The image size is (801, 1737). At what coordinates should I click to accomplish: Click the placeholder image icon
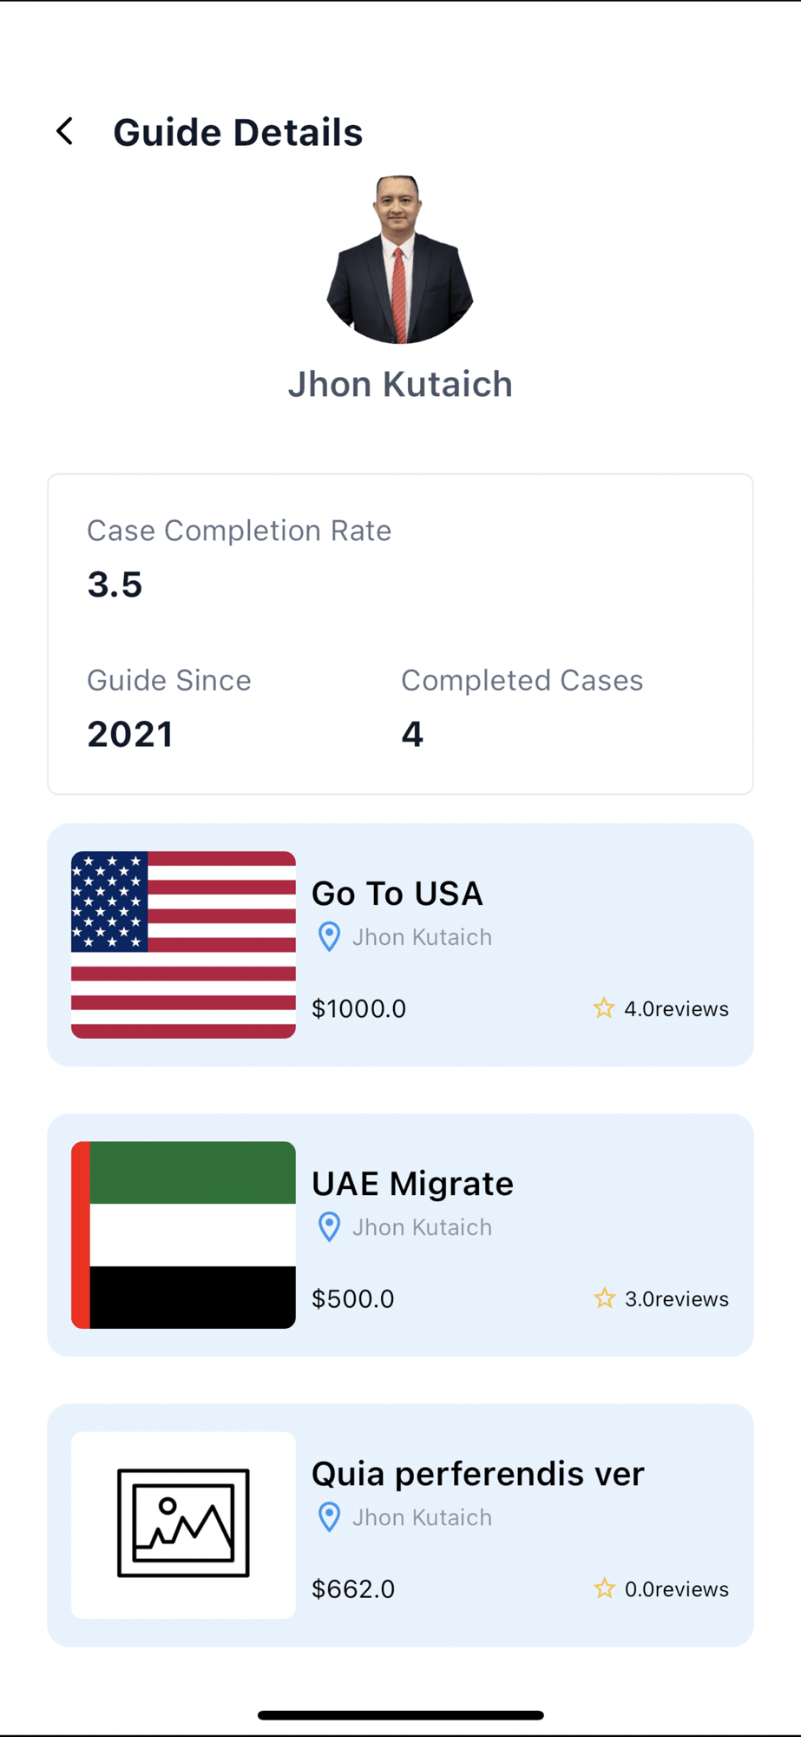pyautogui.click(x=183, y=1524)
